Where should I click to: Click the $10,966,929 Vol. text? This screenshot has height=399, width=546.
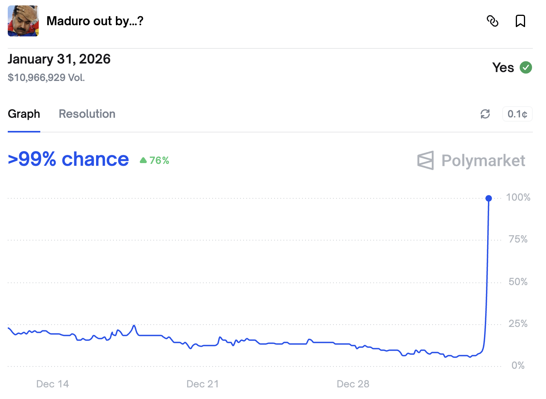46,77
